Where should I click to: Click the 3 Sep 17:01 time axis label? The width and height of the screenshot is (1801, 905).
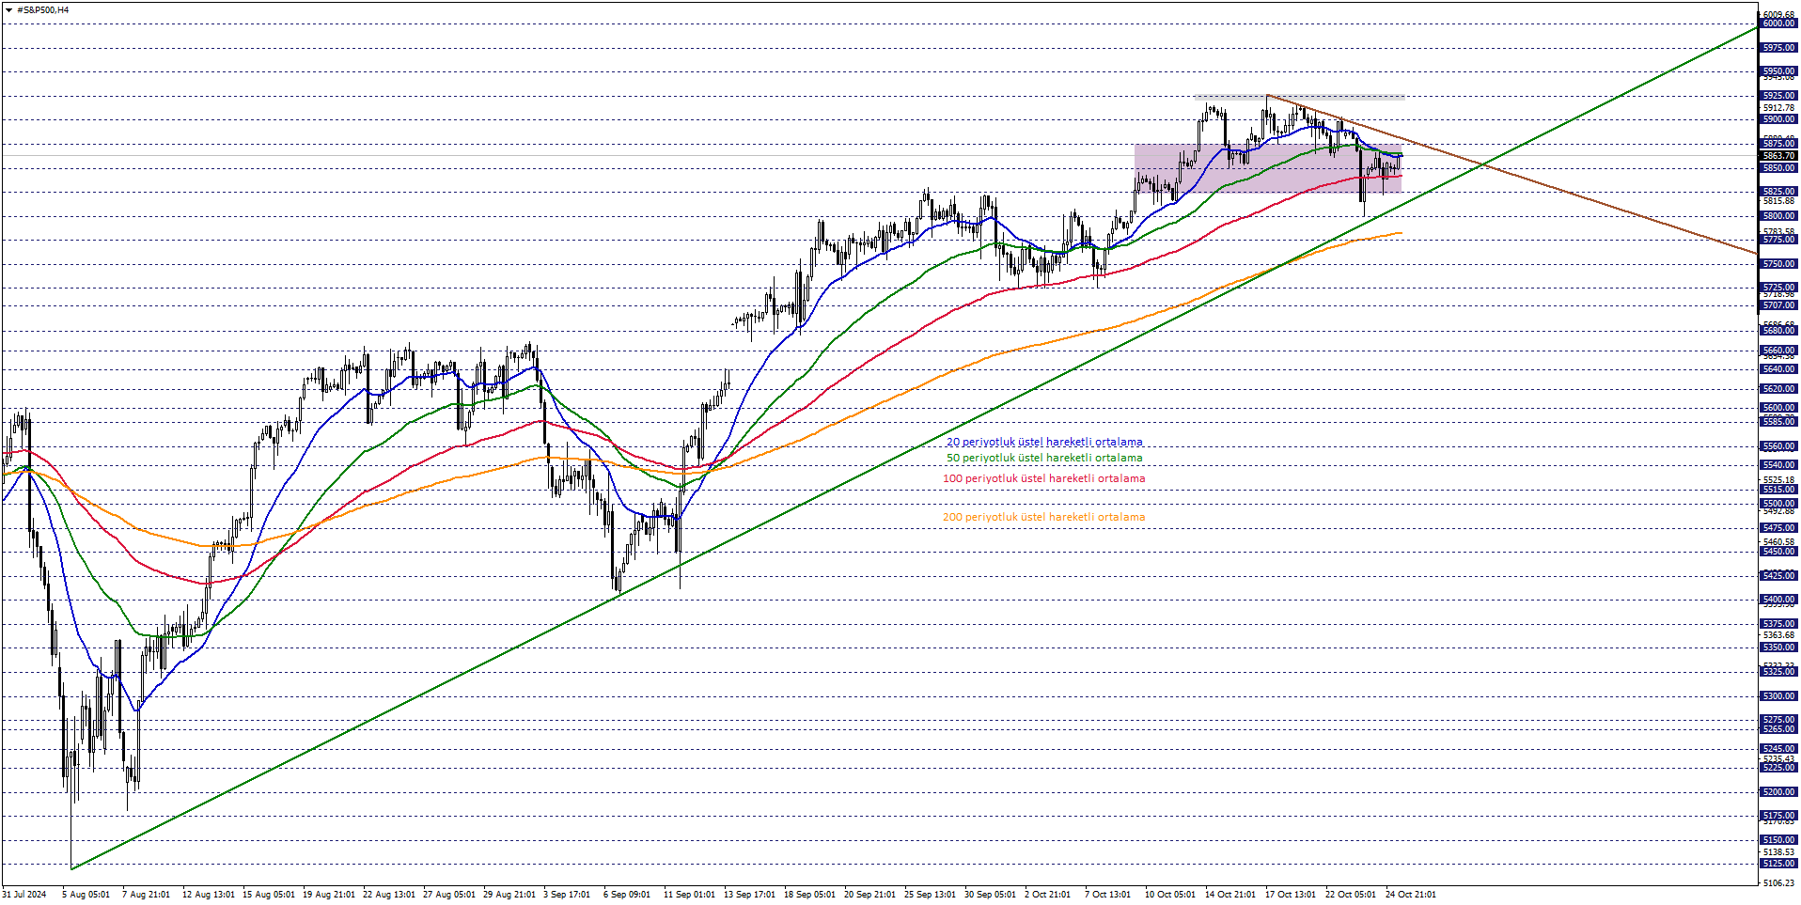[567, 895]
